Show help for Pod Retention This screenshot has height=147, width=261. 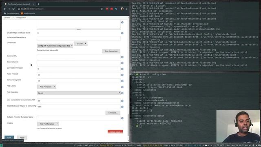pos(122,93)
